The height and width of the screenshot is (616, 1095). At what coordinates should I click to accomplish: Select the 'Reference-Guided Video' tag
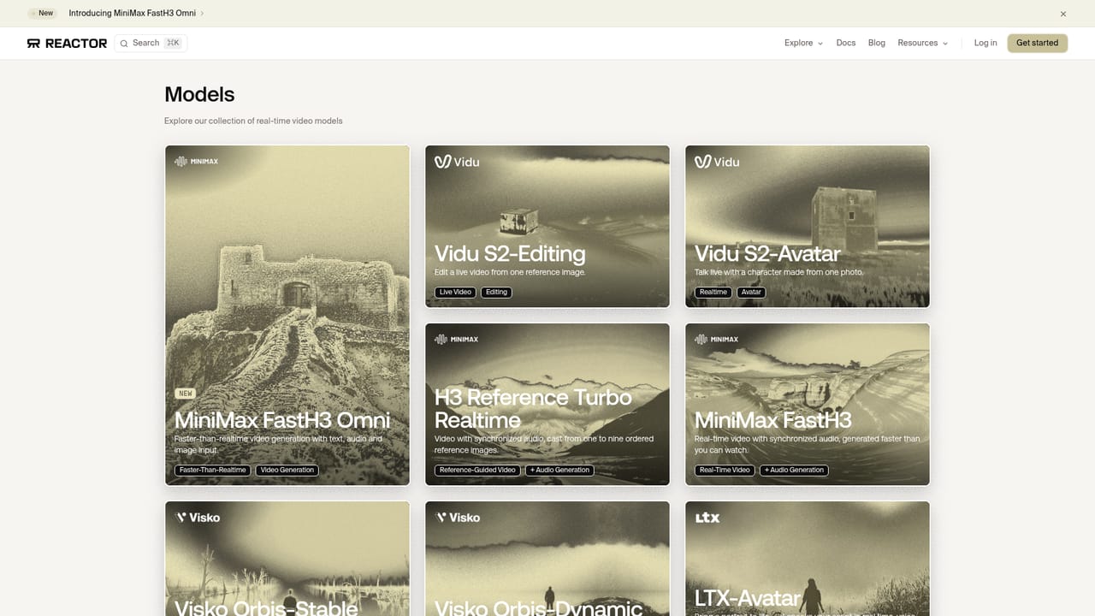[x=477, y=470]
